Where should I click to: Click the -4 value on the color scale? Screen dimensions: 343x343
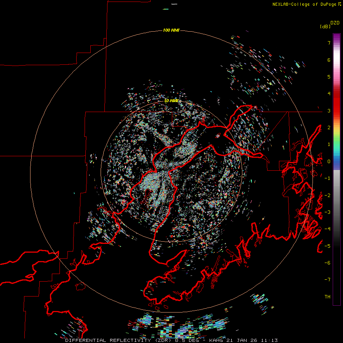327,229
